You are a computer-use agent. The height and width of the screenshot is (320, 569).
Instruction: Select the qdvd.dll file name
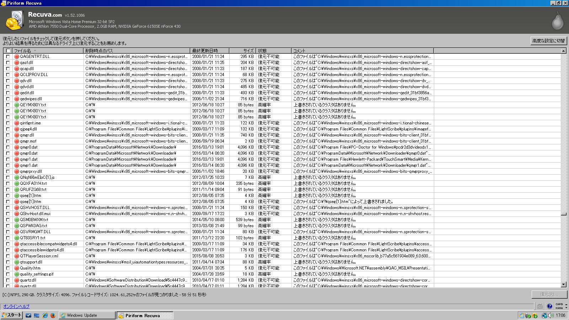[x=27, y=87]
